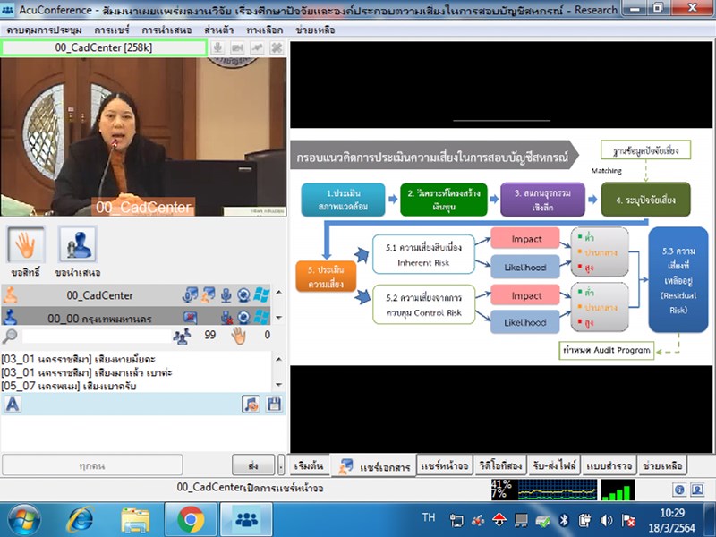
Task: Click the 00_CadCenter presenter video feed
Action: coord(143,137)
